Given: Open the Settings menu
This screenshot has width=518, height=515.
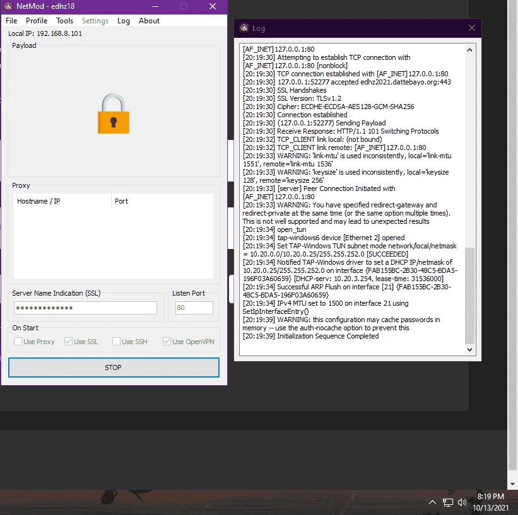Looking at the screenshot, I should (x=95, y=21).
